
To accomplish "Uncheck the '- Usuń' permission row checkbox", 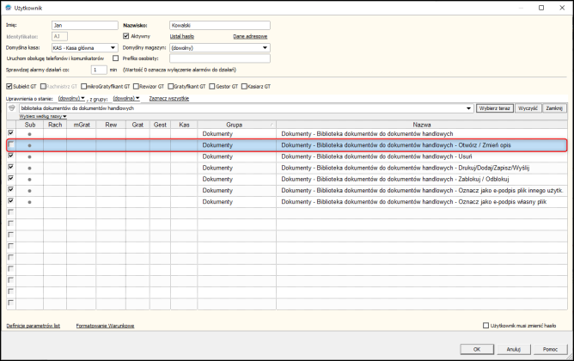I will [11, 156].
